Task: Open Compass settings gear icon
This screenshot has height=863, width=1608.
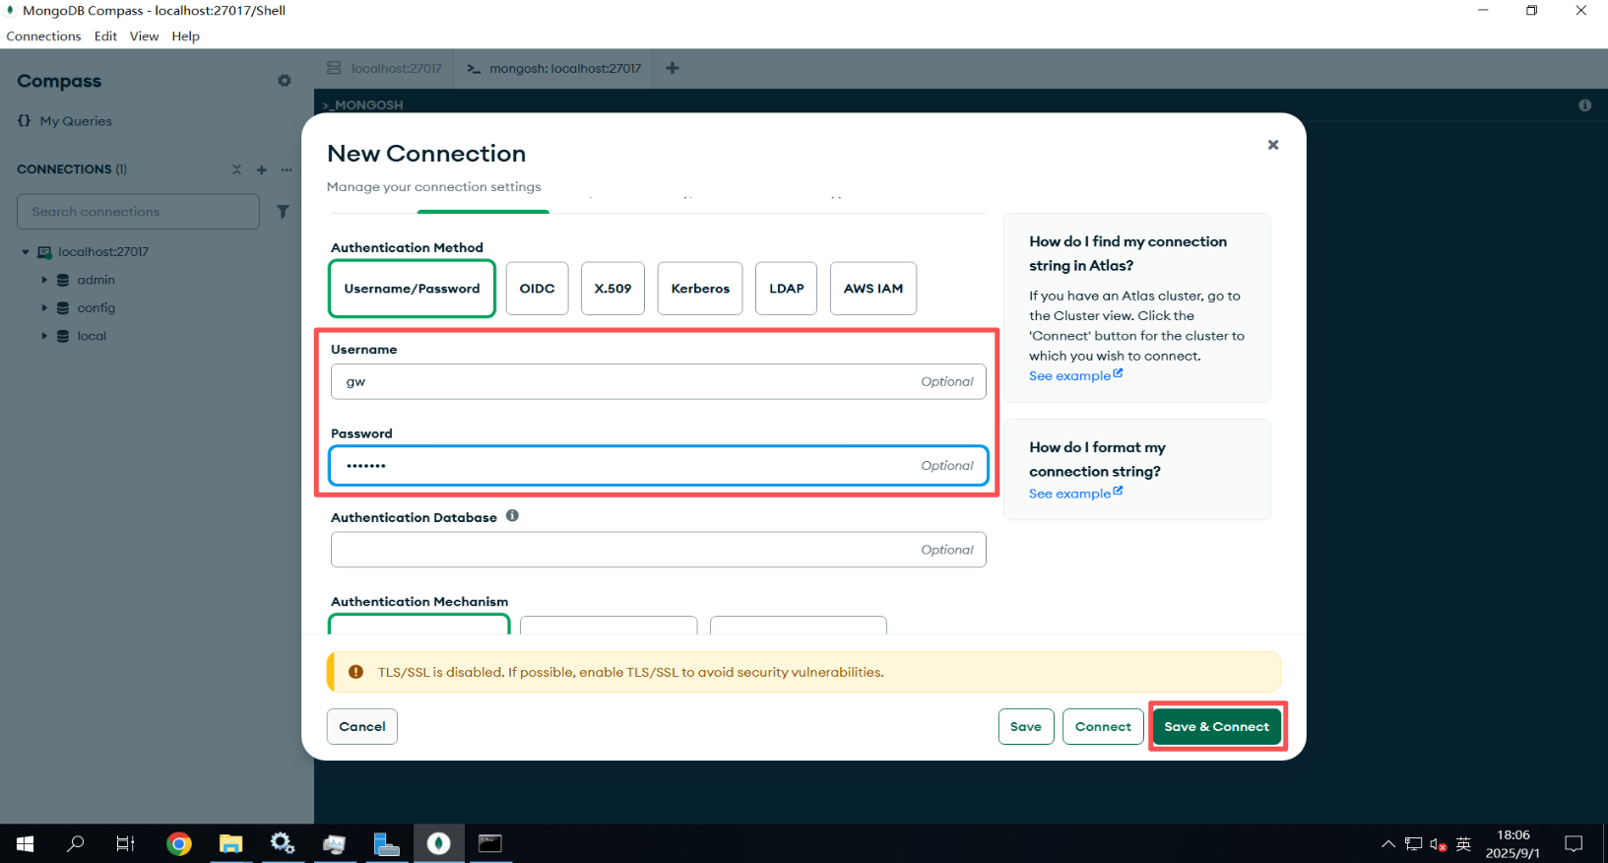Action: point(285,81)
